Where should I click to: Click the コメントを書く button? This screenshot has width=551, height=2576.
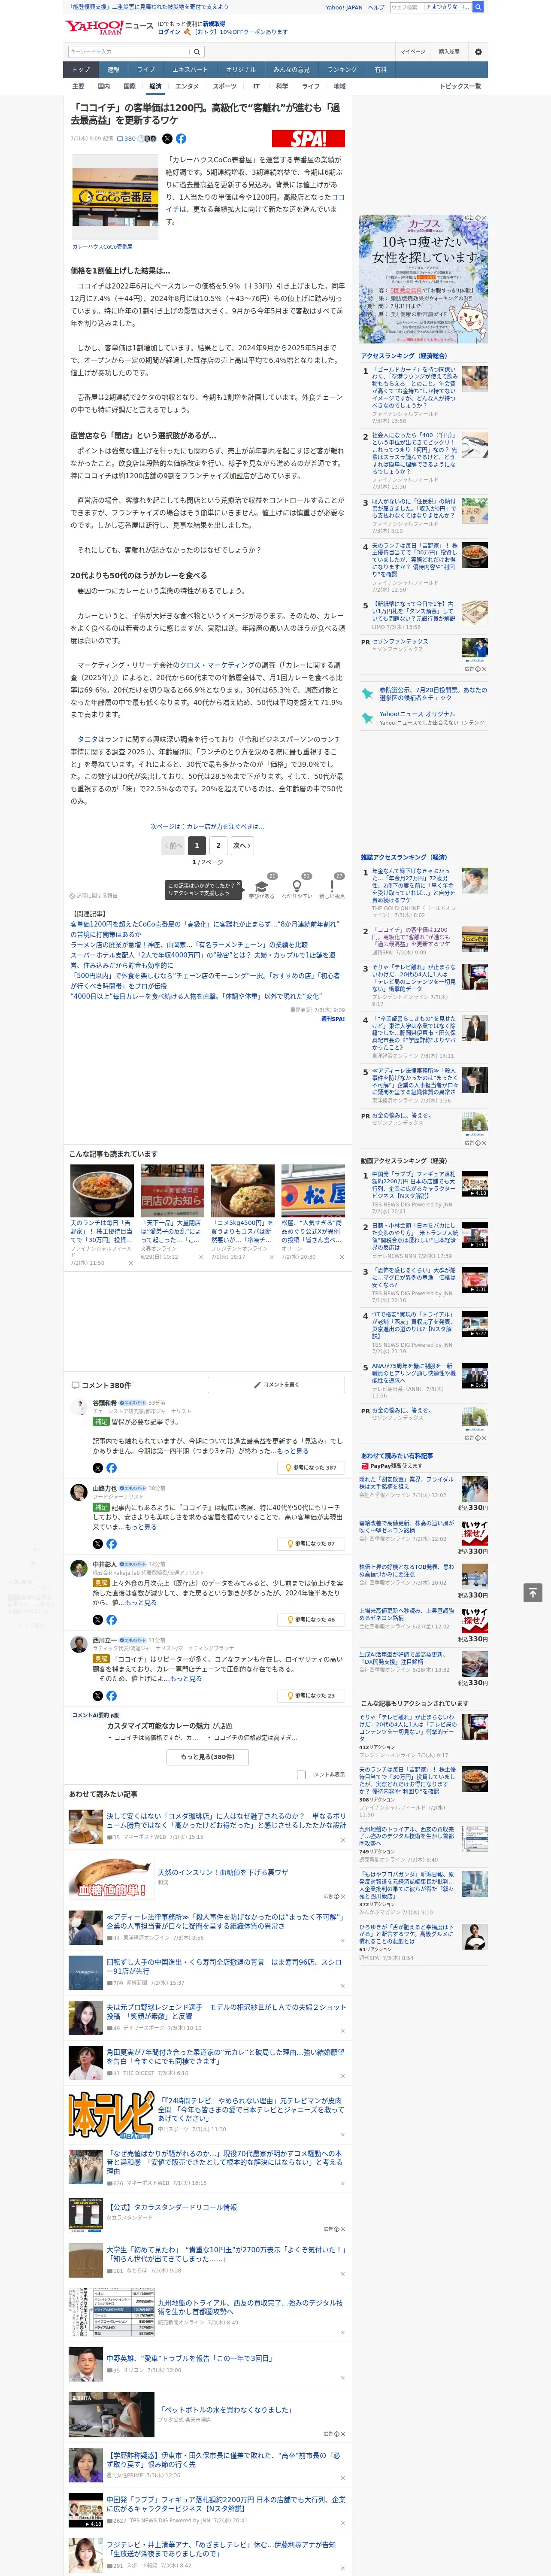coord(276,1385)
